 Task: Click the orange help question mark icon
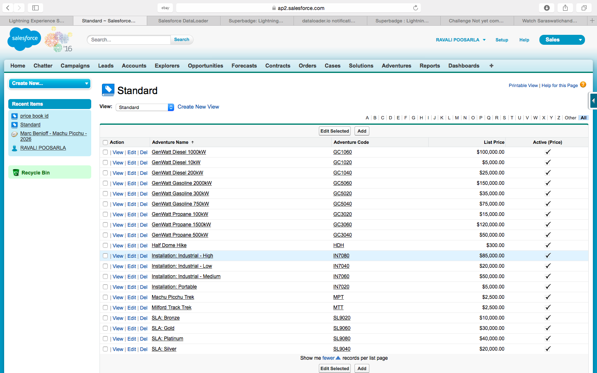tap(583, 85)
